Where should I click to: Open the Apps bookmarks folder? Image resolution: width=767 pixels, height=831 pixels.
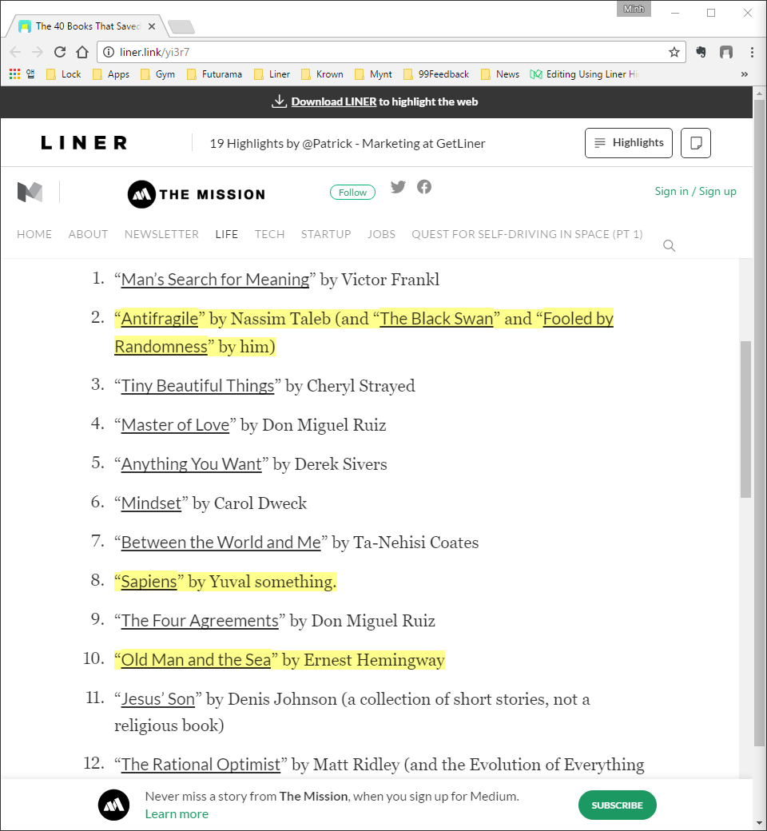coord(111,74)
